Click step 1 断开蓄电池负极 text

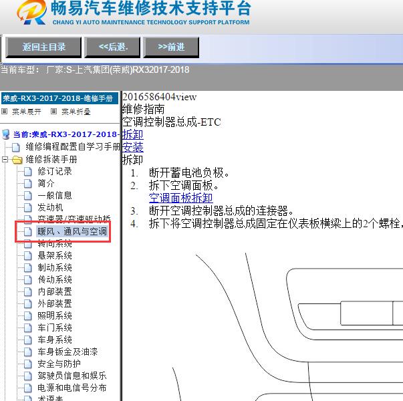click(x=189, y=172)
